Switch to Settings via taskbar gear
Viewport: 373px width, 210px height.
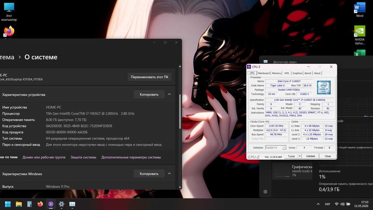(x=62, y=204)
